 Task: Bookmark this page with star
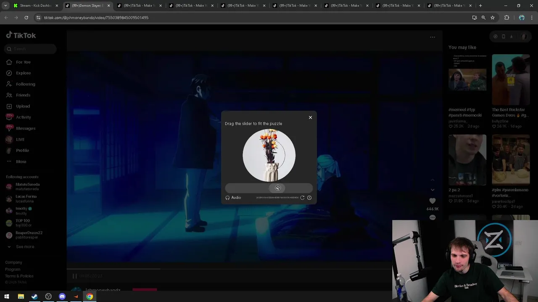tap(493, 18)
